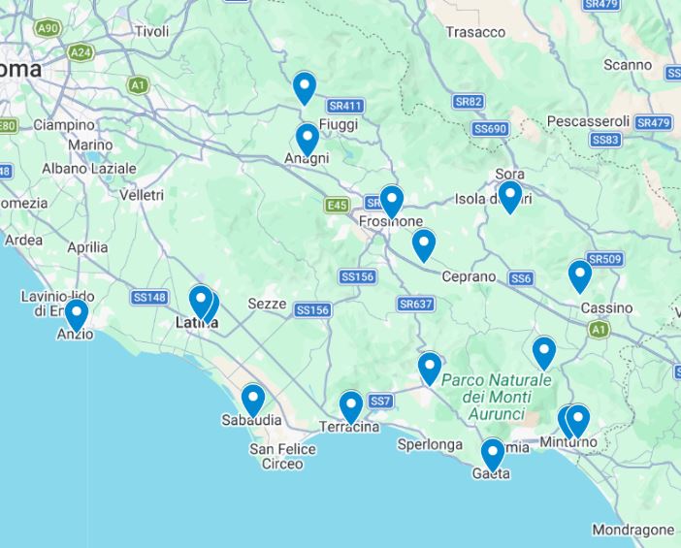Screen dimensions: 681x548
Task: Open the Anagni location pin
Action: [308, 140]
